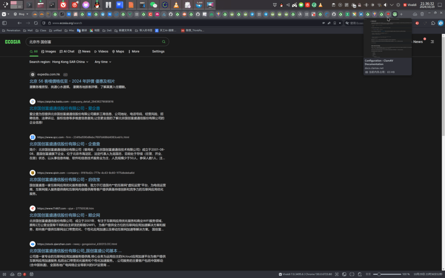Switch to the Videos search tab
This screenshot has width=445, height=278.
click(x=101, y=52)
